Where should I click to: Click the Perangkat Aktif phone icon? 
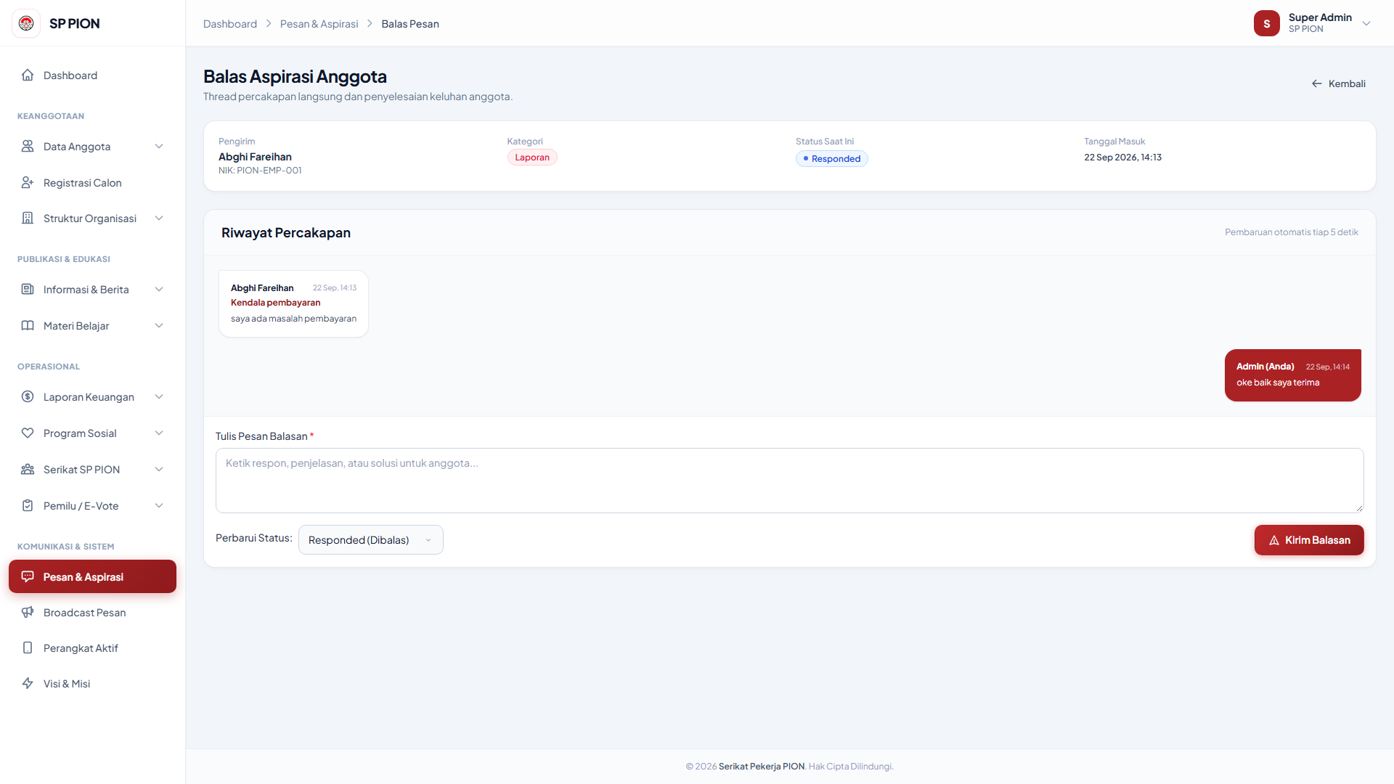point(28,648)
